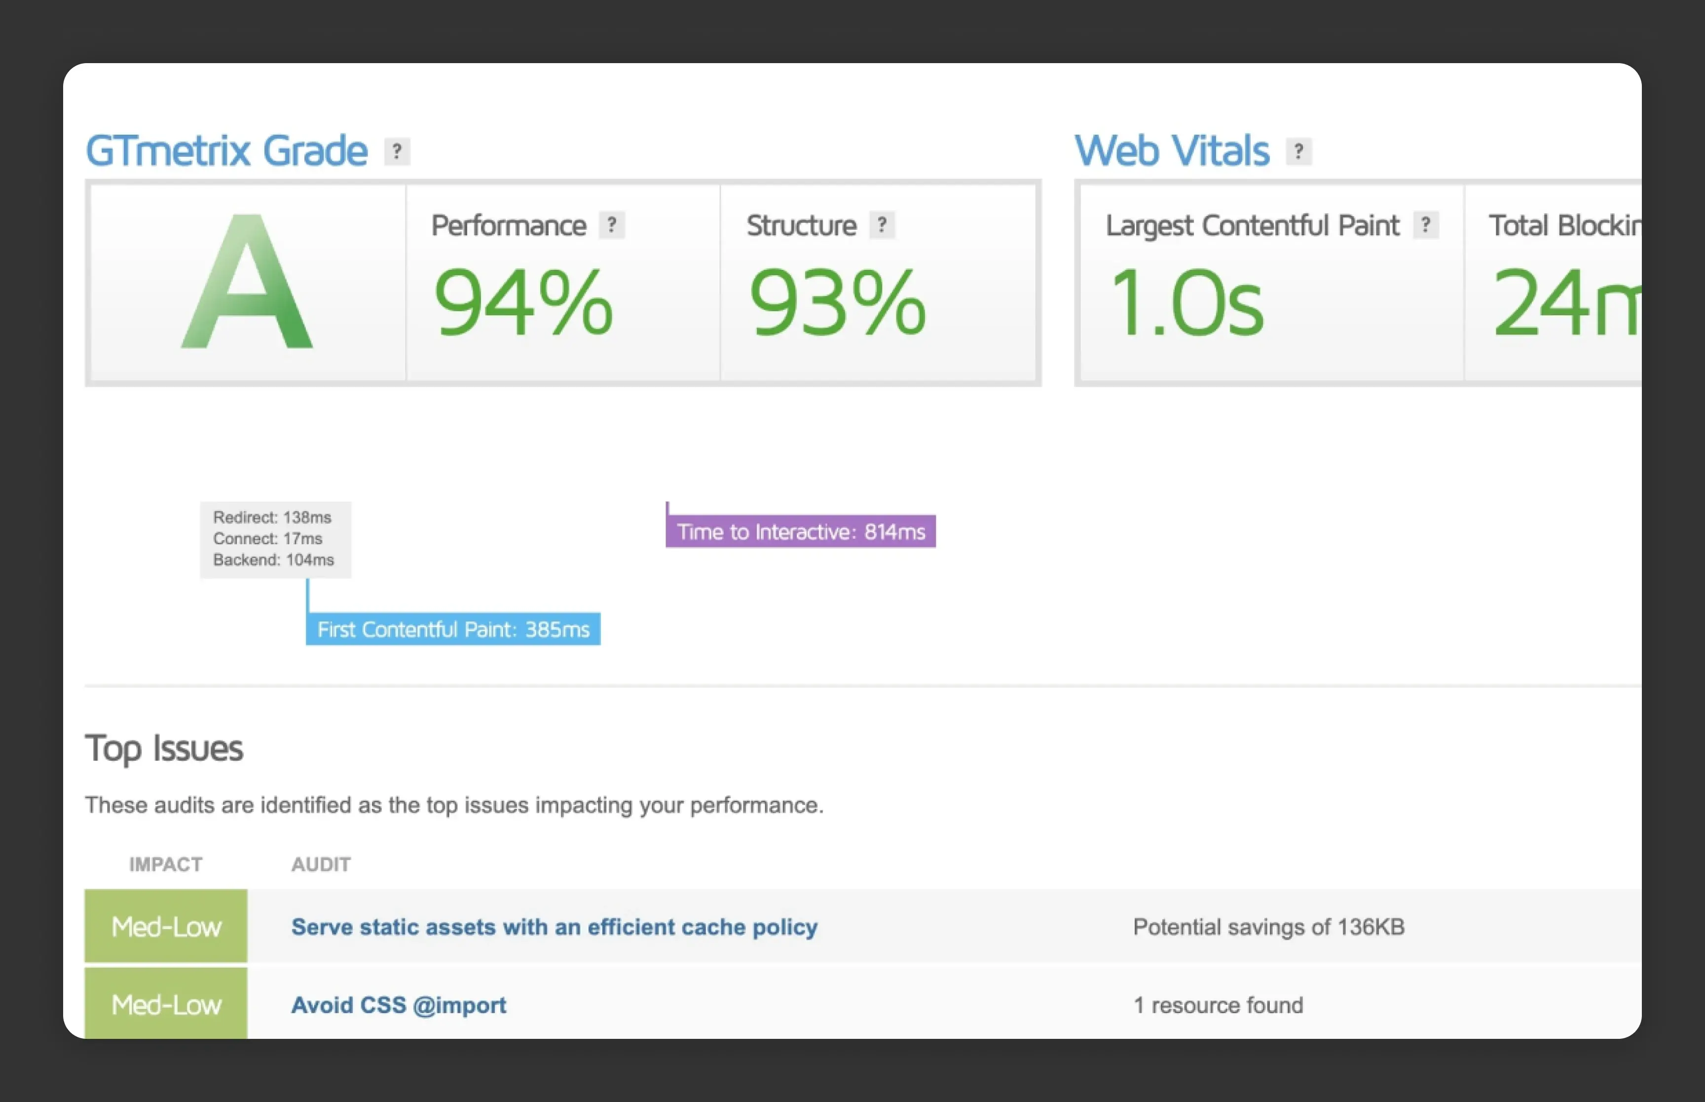The width and height of the screenshot is (1705, 1102).
Task: Click the First Contentful Paint 385ms marker
Action: pyautogui.click(x=453, y=629)
